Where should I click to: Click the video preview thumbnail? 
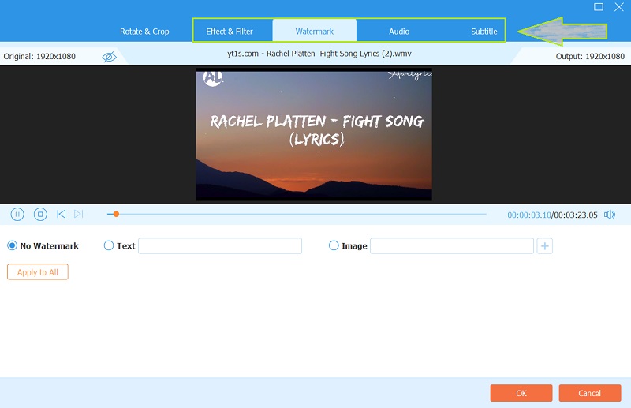pos(314,134)
